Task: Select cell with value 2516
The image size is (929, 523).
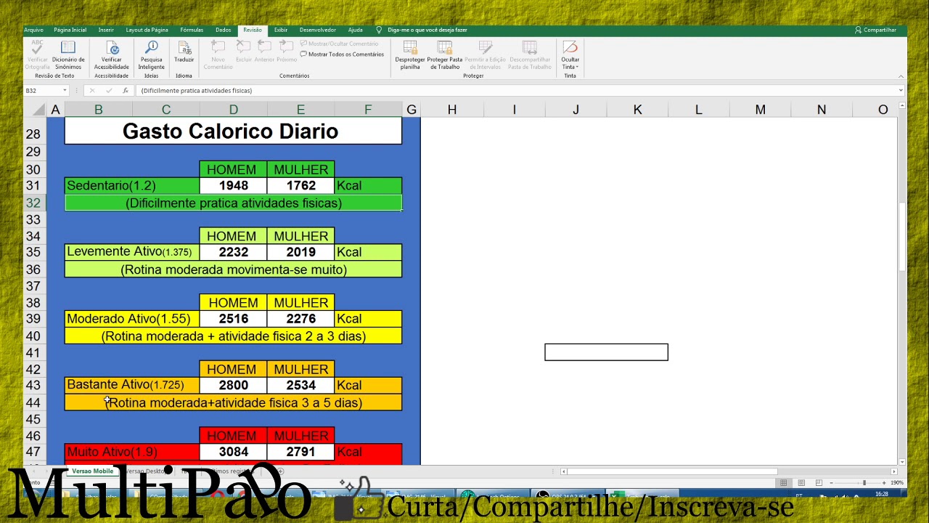Action: [233, 319]
